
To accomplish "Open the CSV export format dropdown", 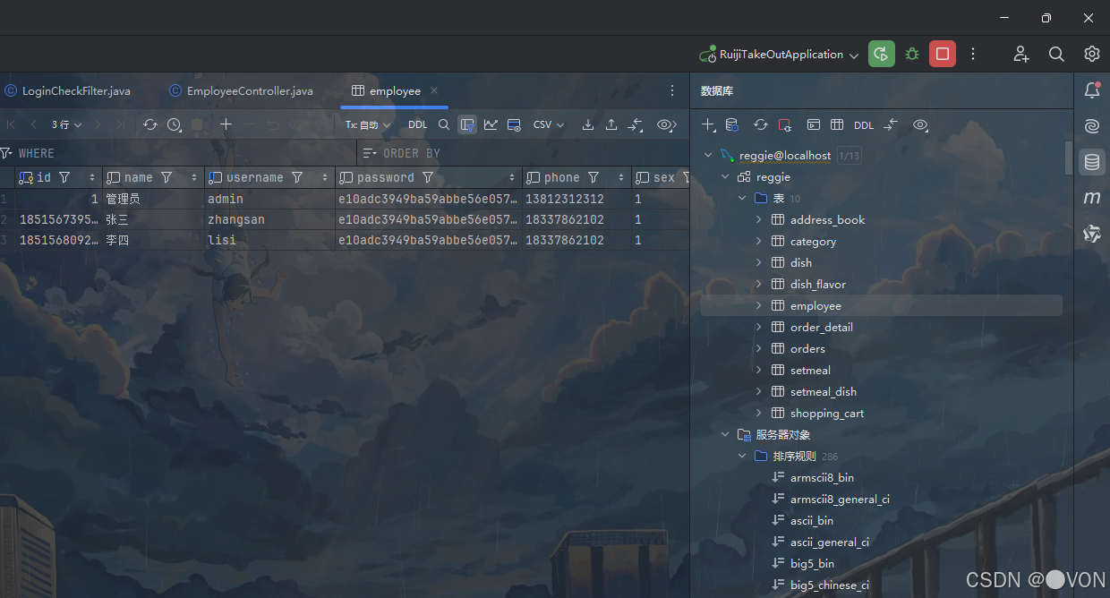I will pyautogui.click(x=549, y=125).
